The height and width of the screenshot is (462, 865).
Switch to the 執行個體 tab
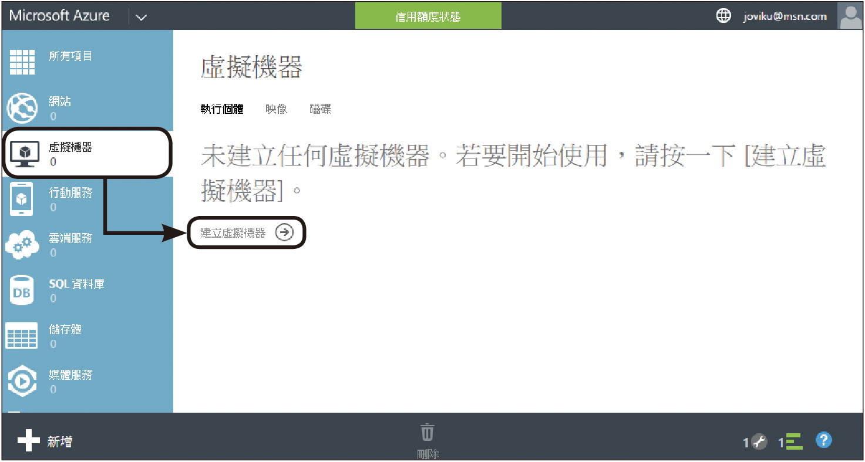click(x=222, y=109)
